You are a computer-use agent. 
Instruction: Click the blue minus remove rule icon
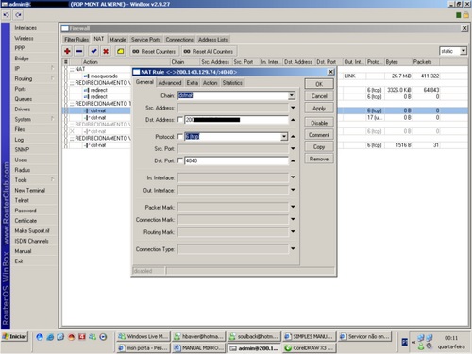[x=79, y=51]
